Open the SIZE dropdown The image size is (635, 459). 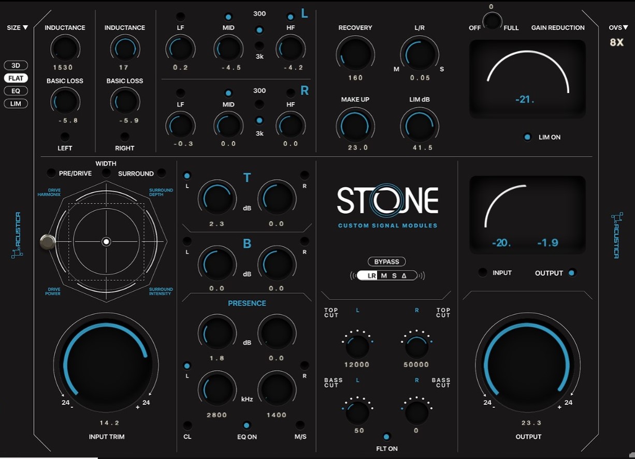[18, 28]
